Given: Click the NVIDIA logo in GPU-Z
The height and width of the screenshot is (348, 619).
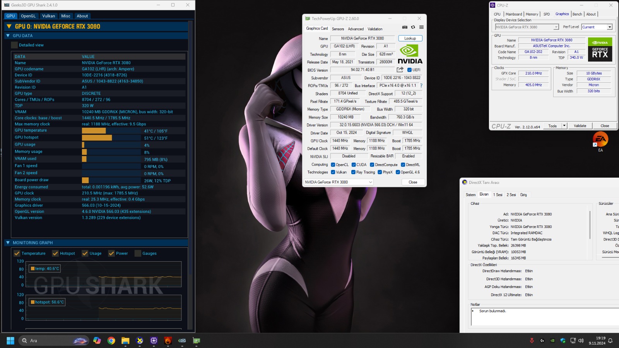Looking at the screenshot, I should tap(410, 54).
